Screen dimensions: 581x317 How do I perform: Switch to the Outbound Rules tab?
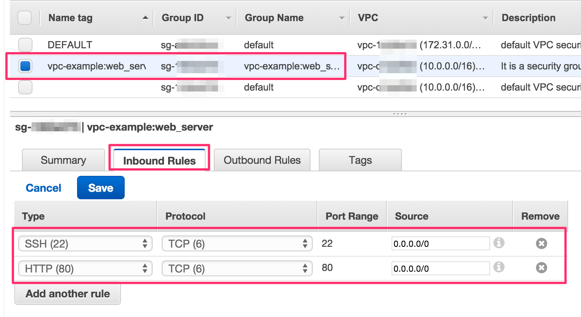pos(262,160)
